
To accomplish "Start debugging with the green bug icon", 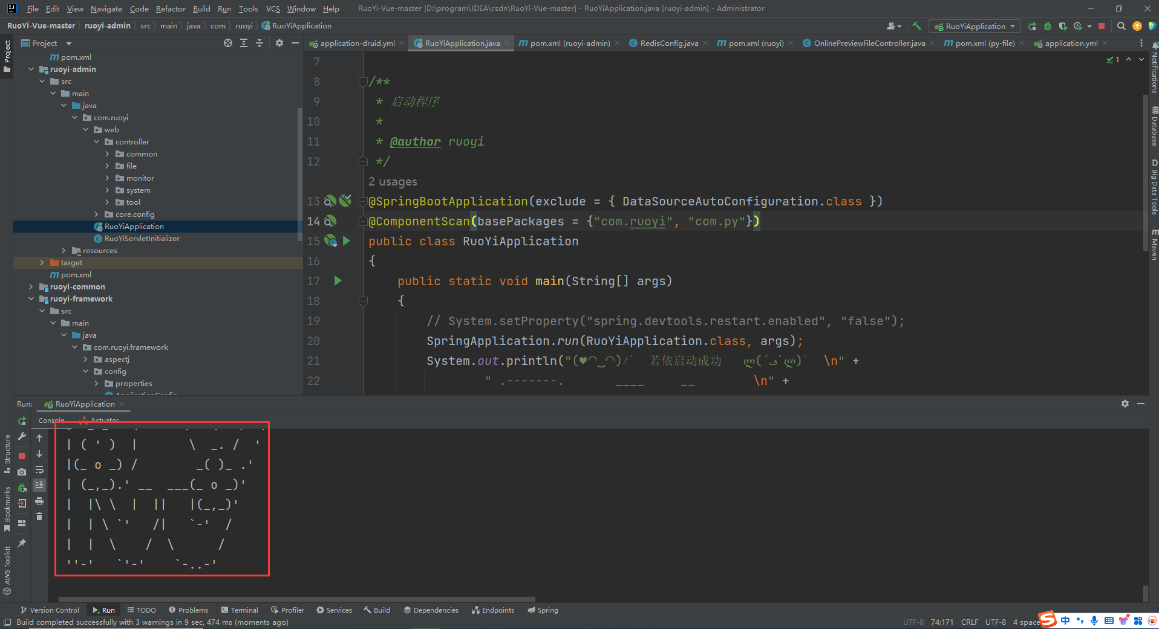I will [1048, 26].
